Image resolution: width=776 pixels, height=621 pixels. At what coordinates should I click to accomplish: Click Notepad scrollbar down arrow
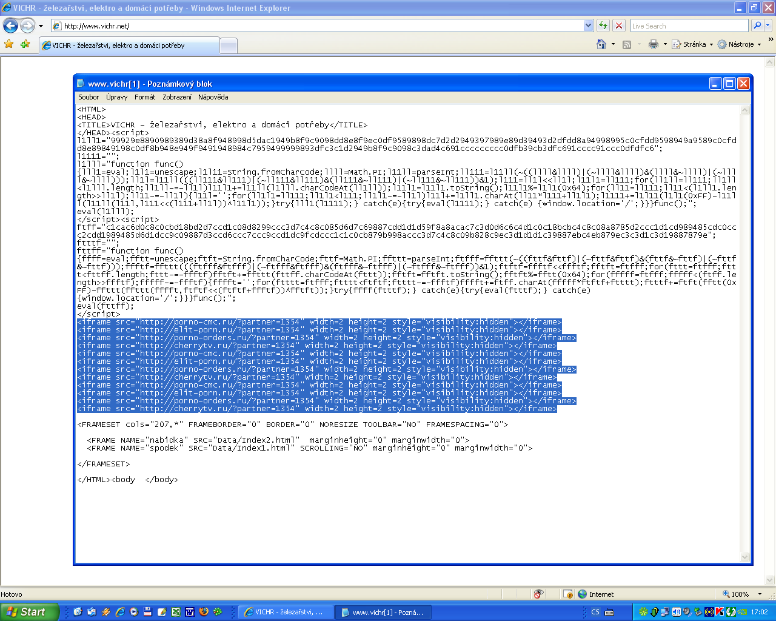pos(746,557)
